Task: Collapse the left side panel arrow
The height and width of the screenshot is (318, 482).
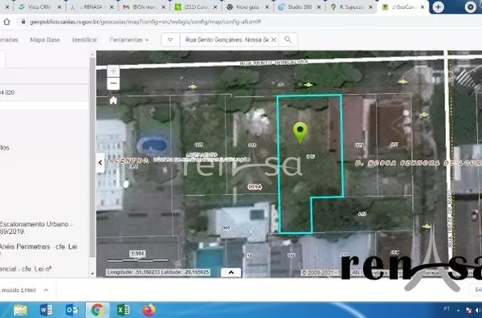Action: click(x=100, y=163)
